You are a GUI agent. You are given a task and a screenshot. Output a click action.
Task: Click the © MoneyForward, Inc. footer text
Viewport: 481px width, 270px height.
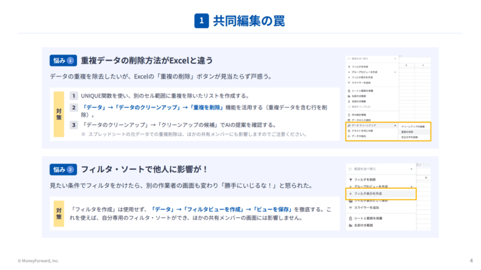38,261
